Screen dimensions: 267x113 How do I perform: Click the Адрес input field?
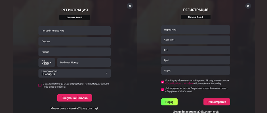click(195, 70)
